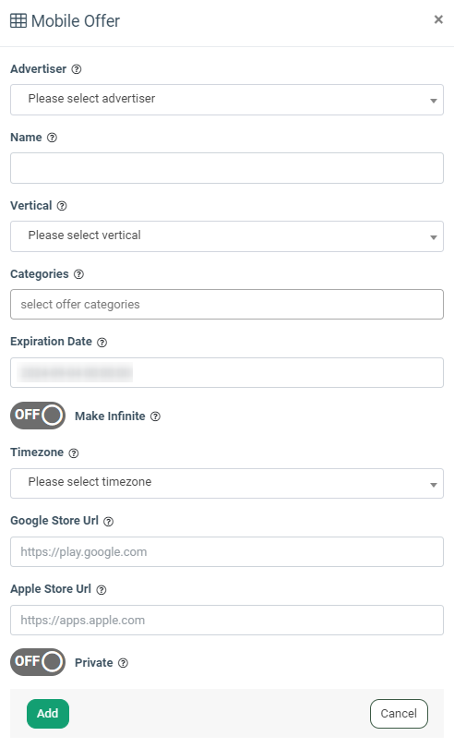Click the Cancel button
Viewport: 454px width, 748px height.
click(x=399, y=714)
